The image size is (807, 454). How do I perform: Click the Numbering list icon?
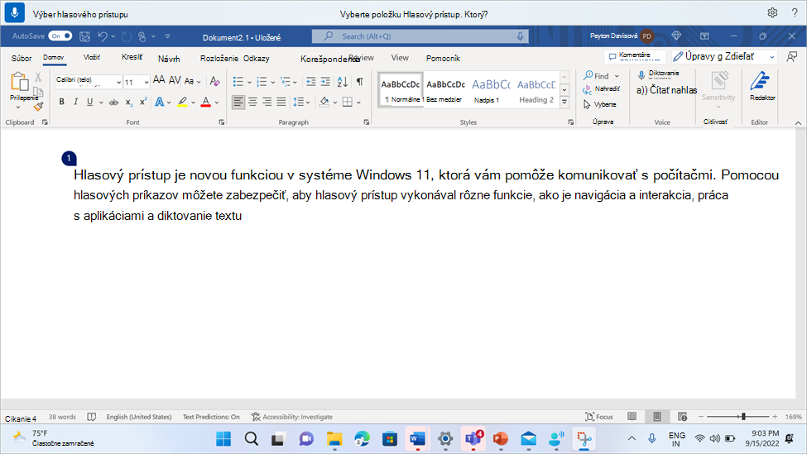pyautogui.click(x=262, y=82)
